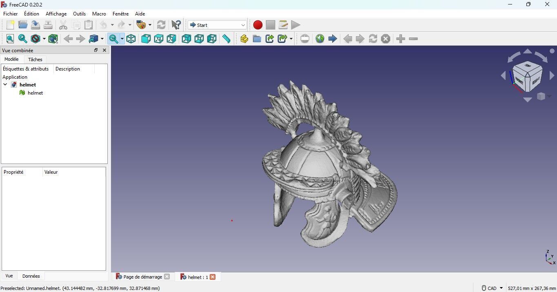Open the Outils menu
The height and width of the screenshot is (292, 557).
click(x=79, y=13)
